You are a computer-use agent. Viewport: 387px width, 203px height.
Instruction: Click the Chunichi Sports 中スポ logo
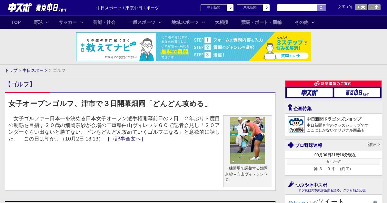[20, 7]
